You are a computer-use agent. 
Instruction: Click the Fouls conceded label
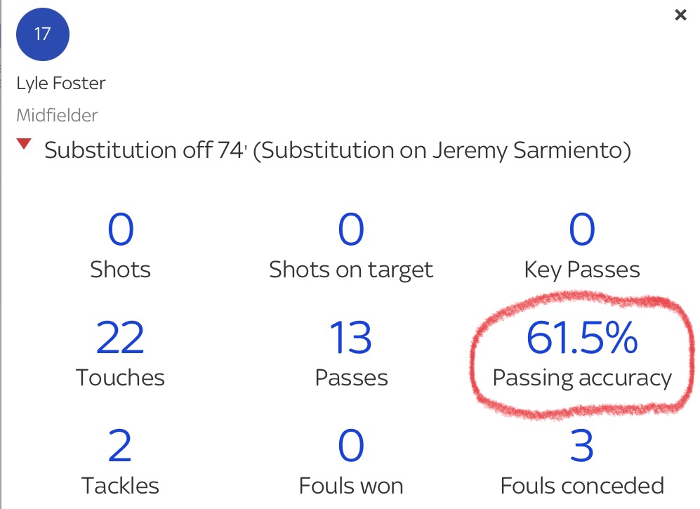point(582,485)
